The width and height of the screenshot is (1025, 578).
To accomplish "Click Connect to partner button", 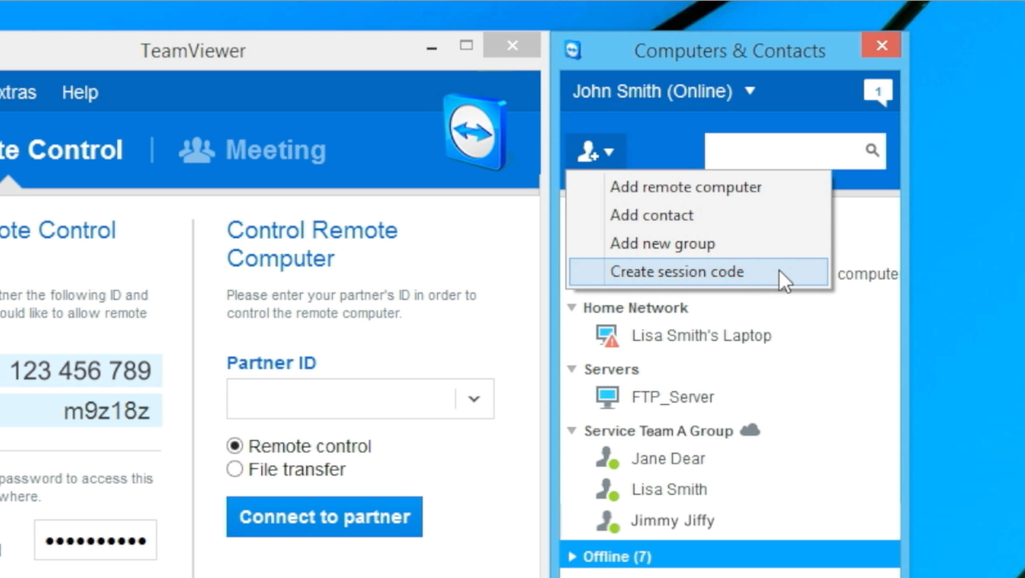I will (324, 516).
